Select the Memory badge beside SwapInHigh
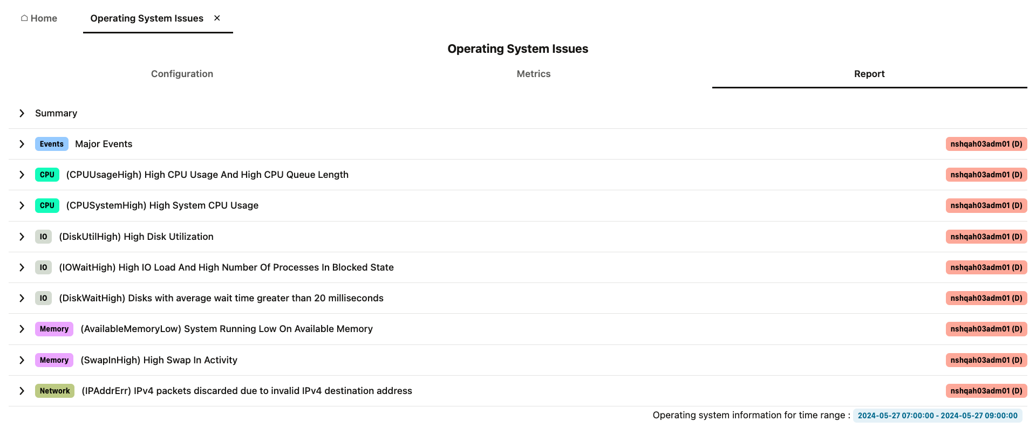 [54, 360]
